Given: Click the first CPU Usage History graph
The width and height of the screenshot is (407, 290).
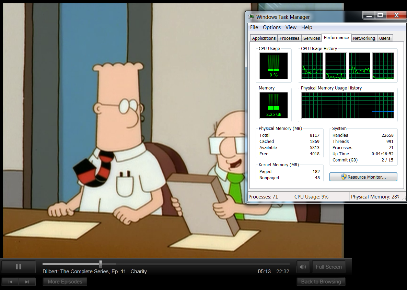Looking at the screenshot, I should (x=312, y=66).
